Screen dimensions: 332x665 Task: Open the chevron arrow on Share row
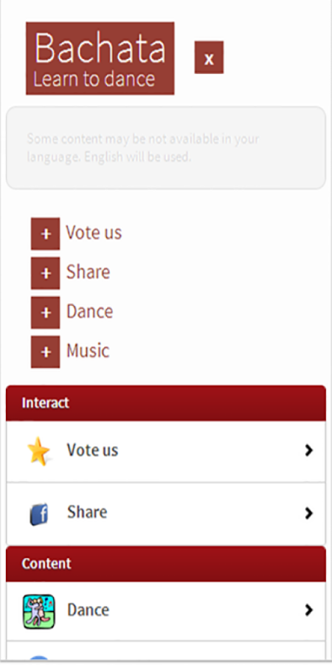pos(308,514)
